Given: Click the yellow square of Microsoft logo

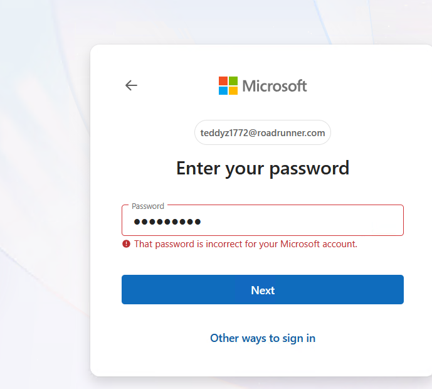Looking at the screenshot, I should point(233,90).
